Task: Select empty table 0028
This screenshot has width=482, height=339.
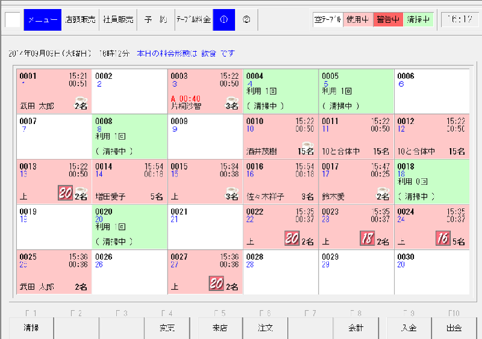Action: (x=281, y=272)
